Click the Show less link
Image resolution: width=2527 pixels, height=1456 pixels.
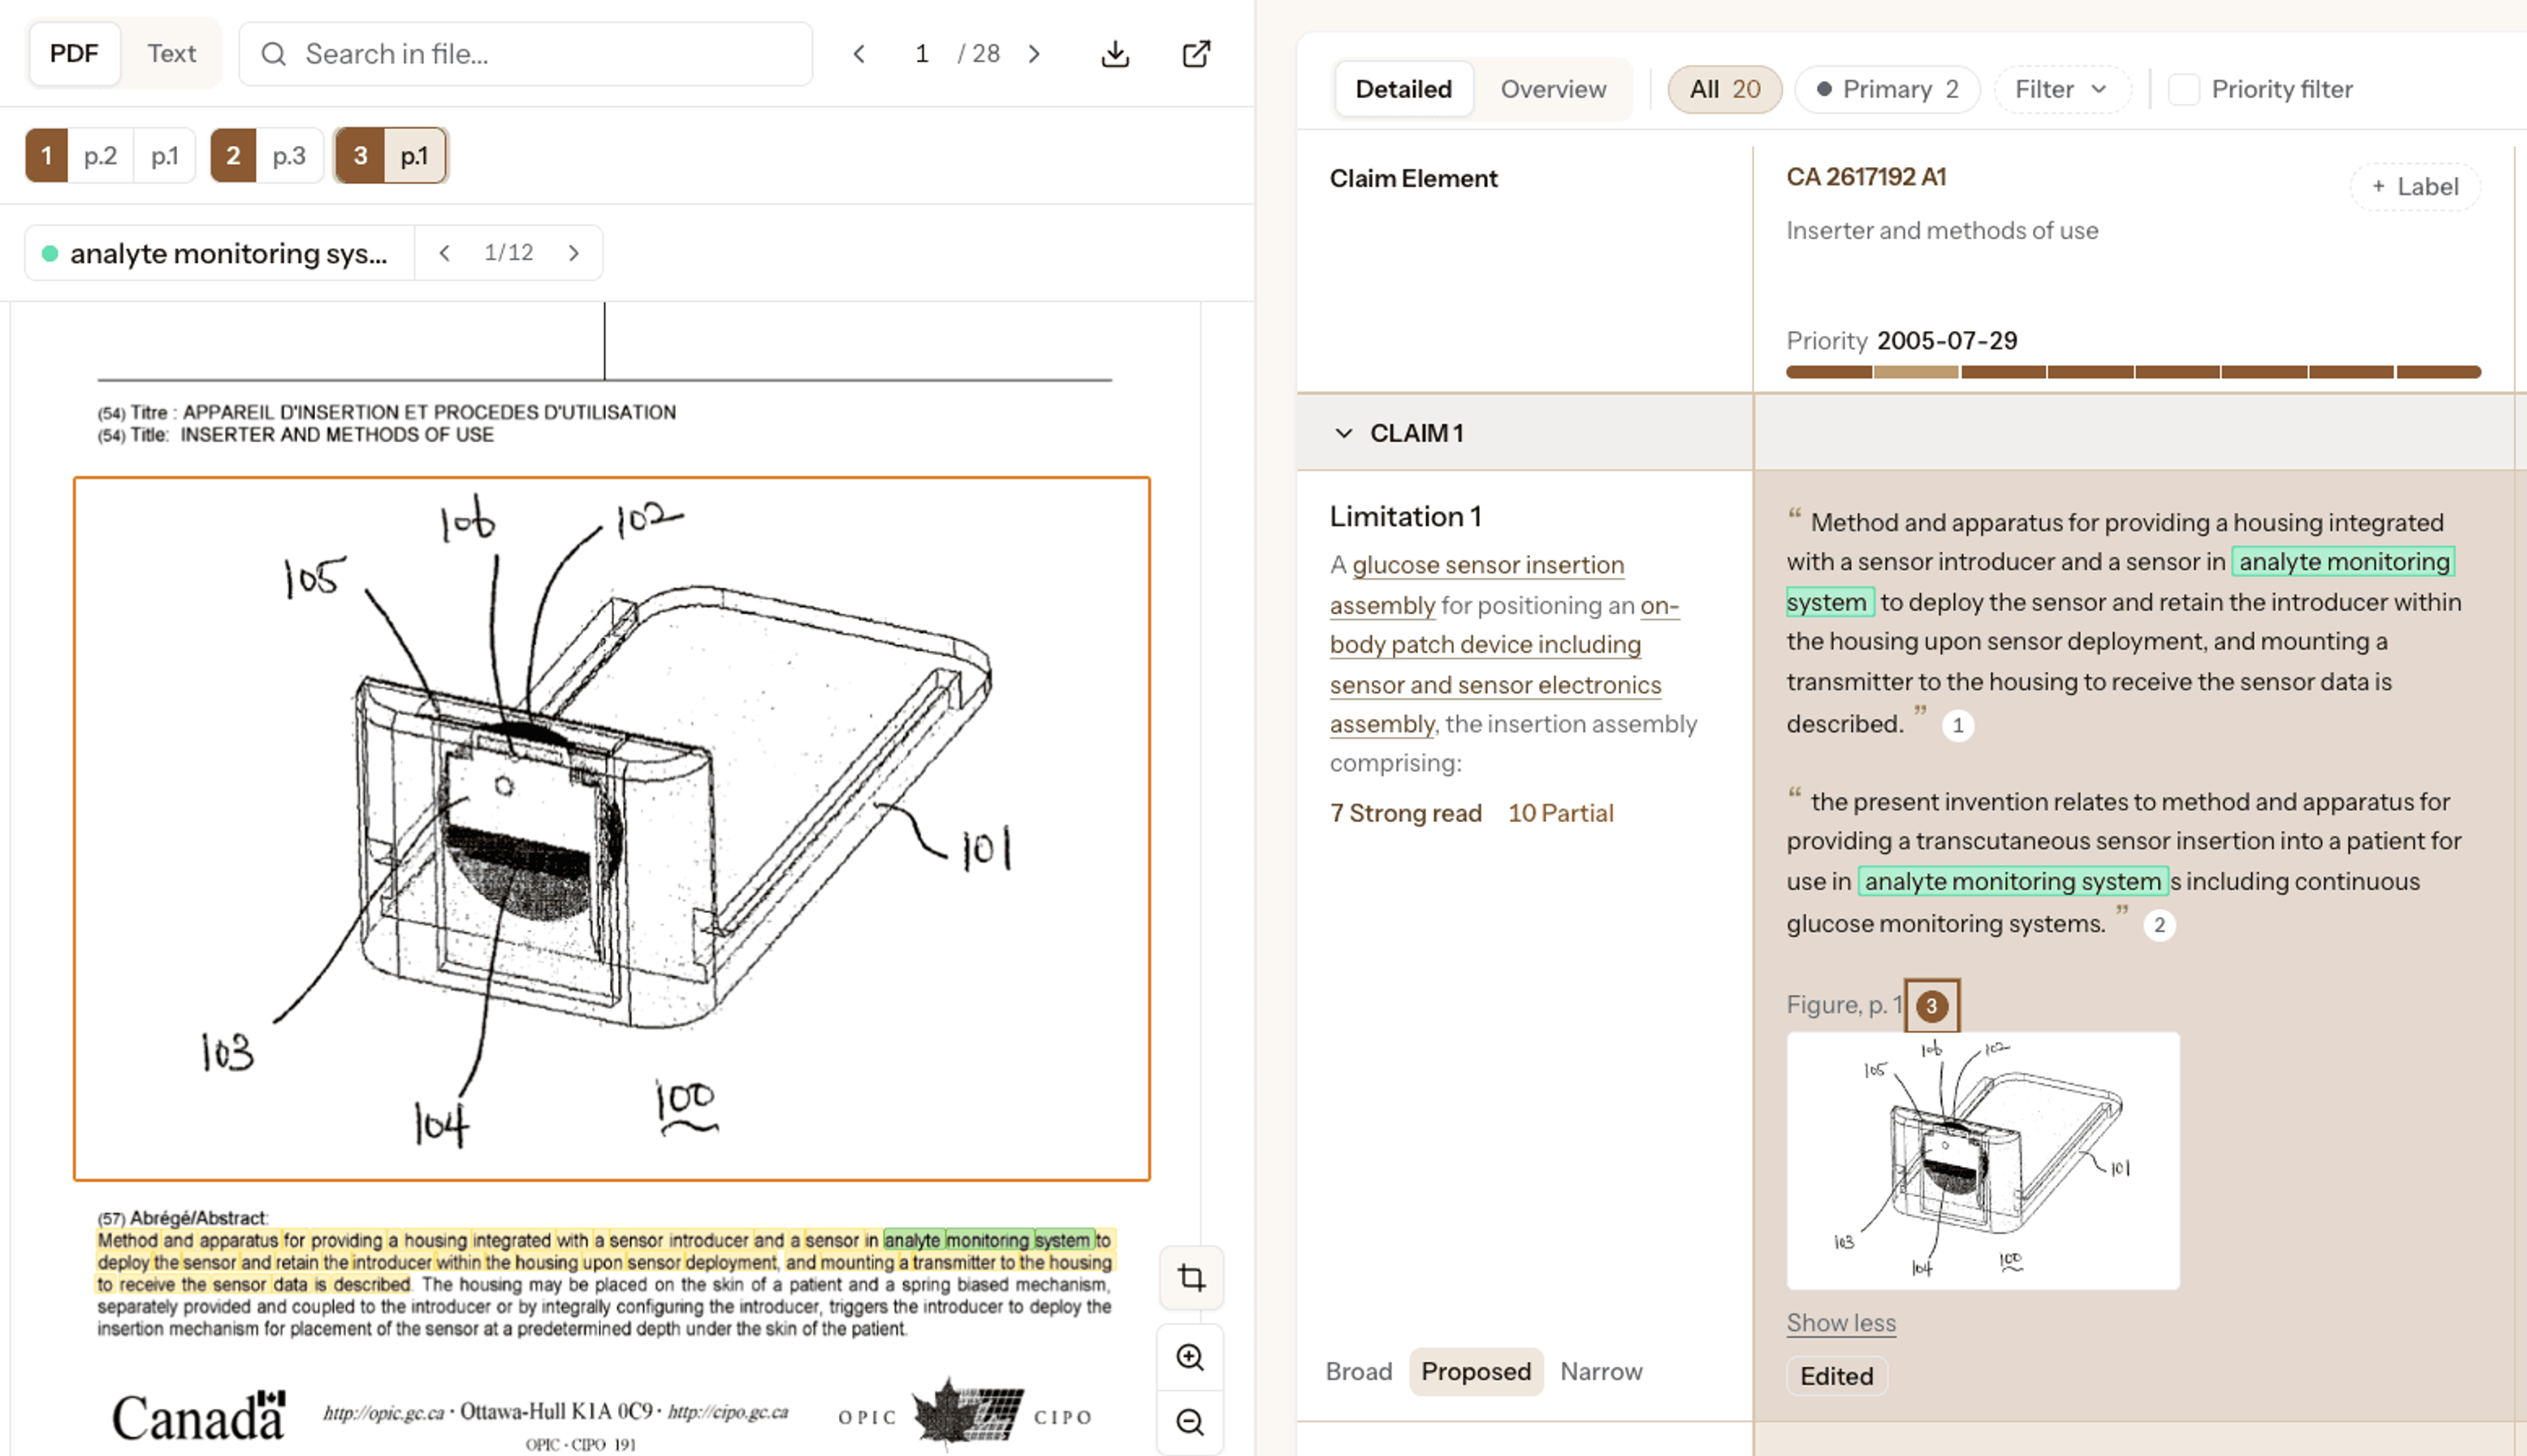1841,1322
